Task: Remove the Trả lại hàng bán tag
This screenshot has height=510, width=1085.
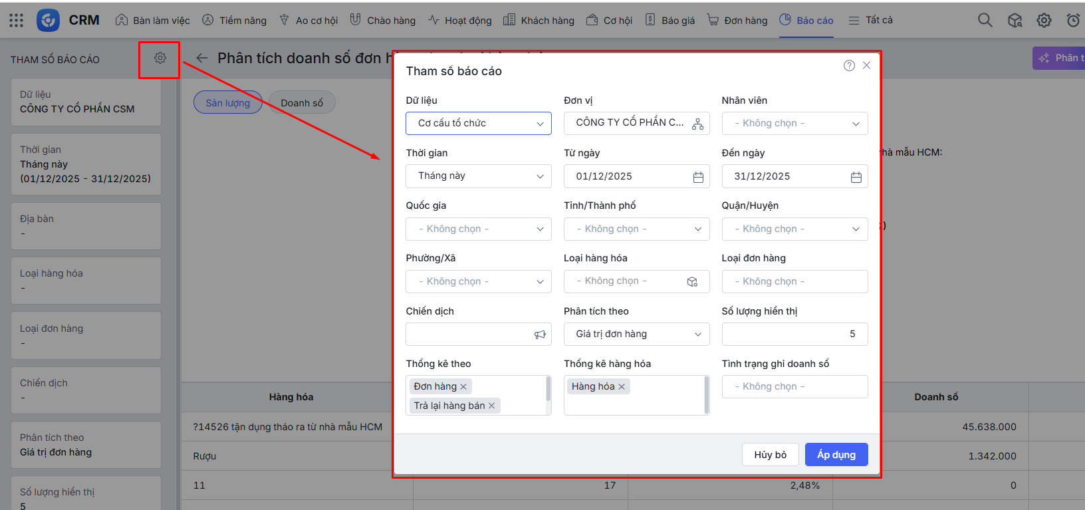Action: click(492, 406)
